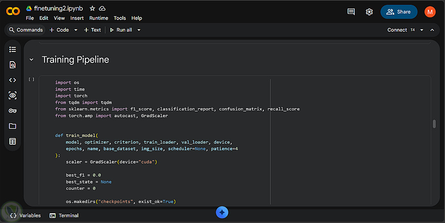
Task: Open the Runtime menu
Action: point(98,18)
